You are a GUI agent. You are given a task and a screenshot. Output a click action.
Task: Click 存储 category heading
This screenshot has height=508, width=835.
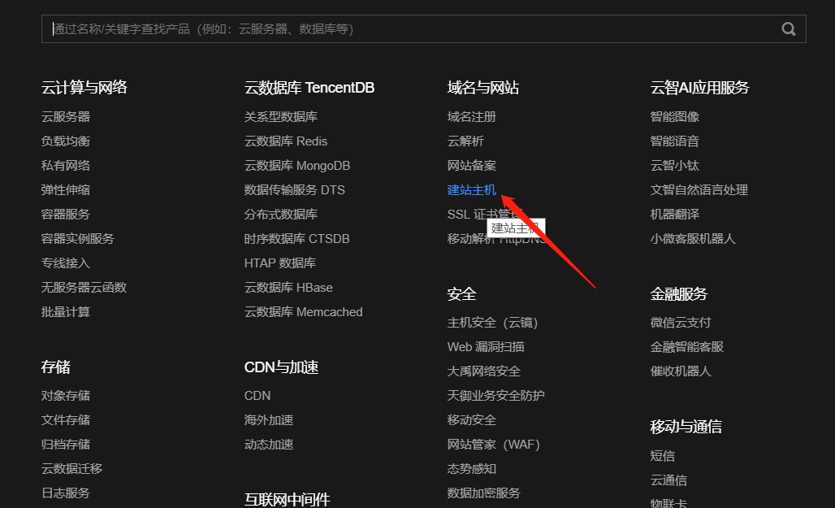click(55, 367)
